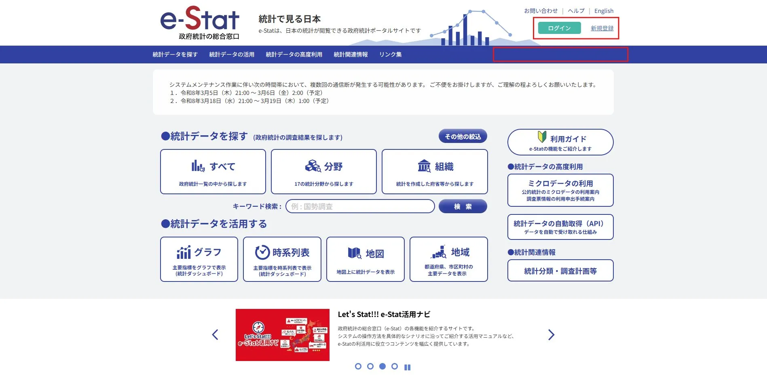This screenshot has width=767, height=380.
Task: Click the 検索 button
Action: [463, 206]
